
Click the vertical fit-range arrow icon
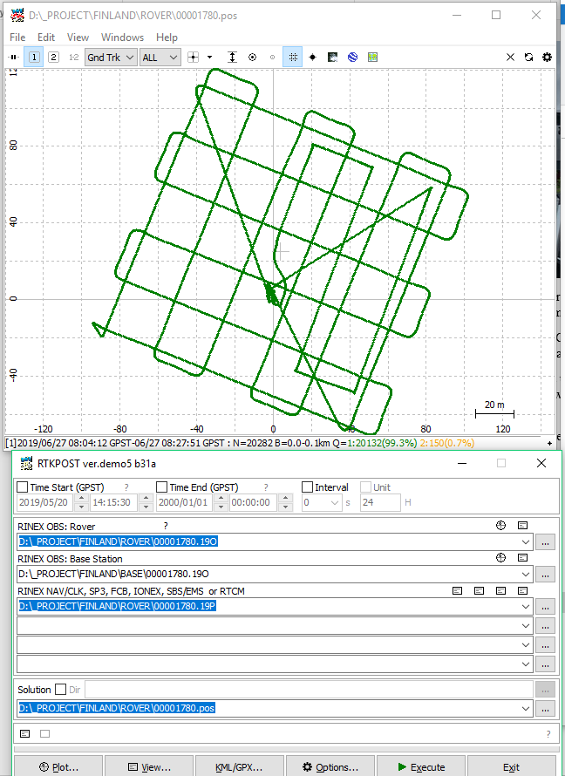[x=232, y=57]
